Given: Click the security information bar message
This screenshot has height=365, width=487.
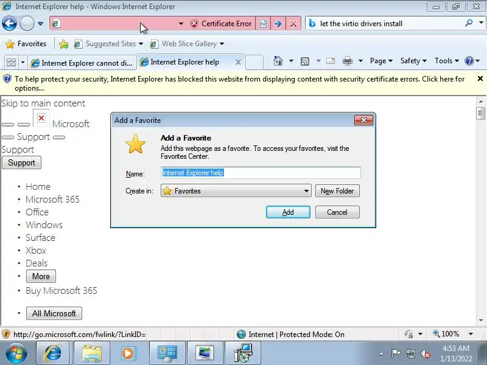Looking at the screenshot, I should tap(239, 83).
